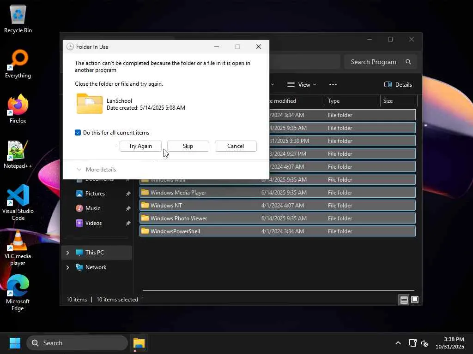
Task: Expand More details in the dialog
Action: 97,170
